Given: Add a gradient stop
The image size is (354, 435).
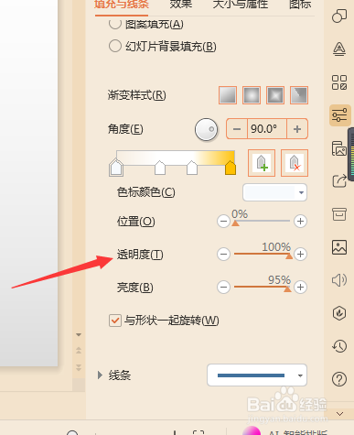Looking at the screenshot, I should [262, 163].
